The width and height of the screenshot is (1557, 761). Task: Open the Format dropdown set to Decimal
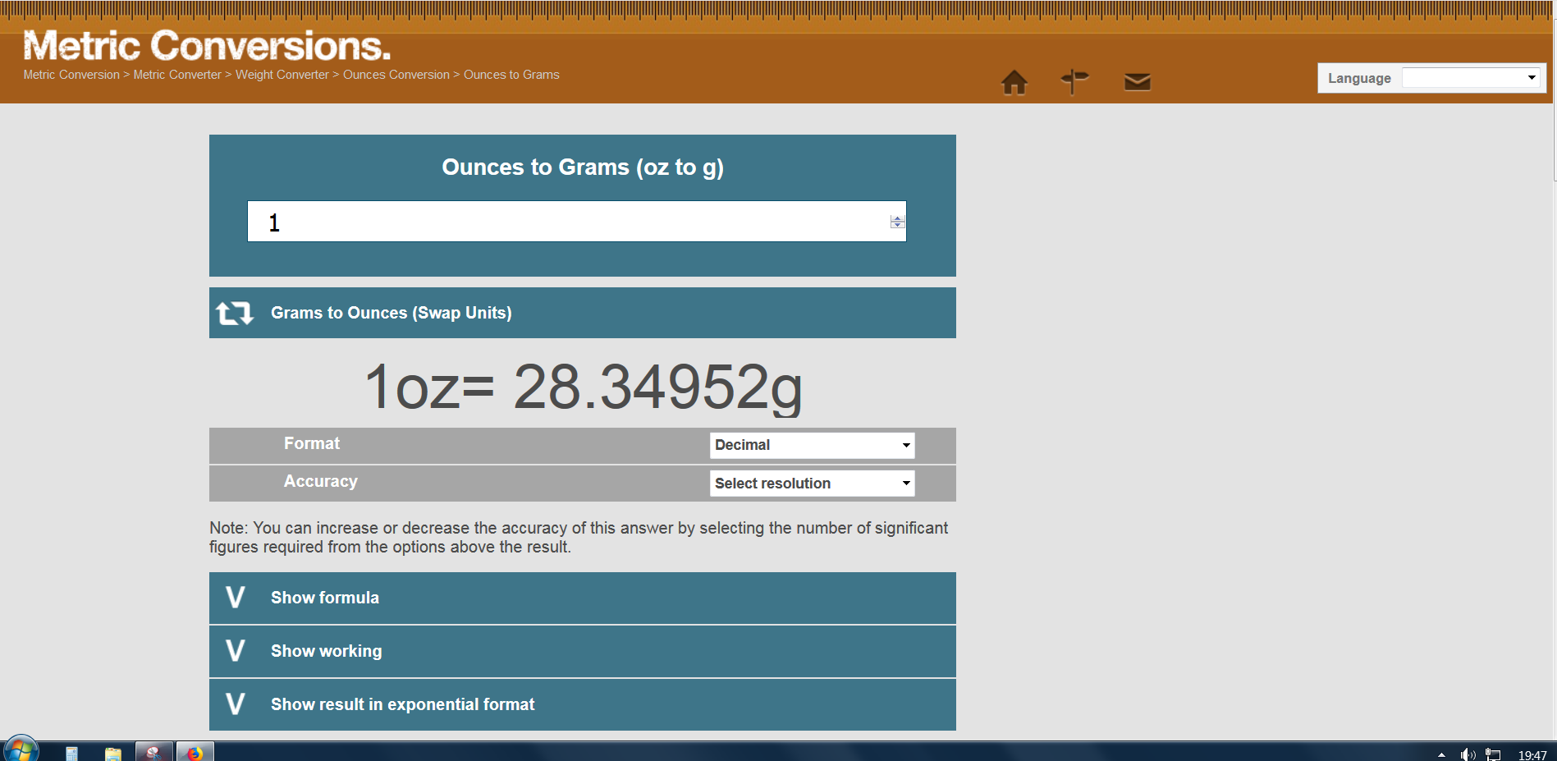click(x=812, y=445)
